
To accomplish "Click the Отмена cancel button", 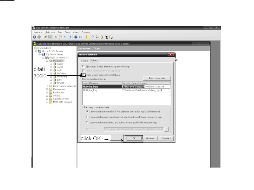I will pos(150,138).
